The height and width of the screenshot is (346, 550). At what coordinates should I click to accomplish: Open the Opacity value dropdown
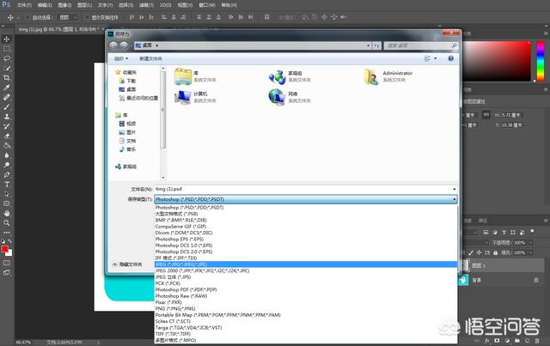[531, 243]
